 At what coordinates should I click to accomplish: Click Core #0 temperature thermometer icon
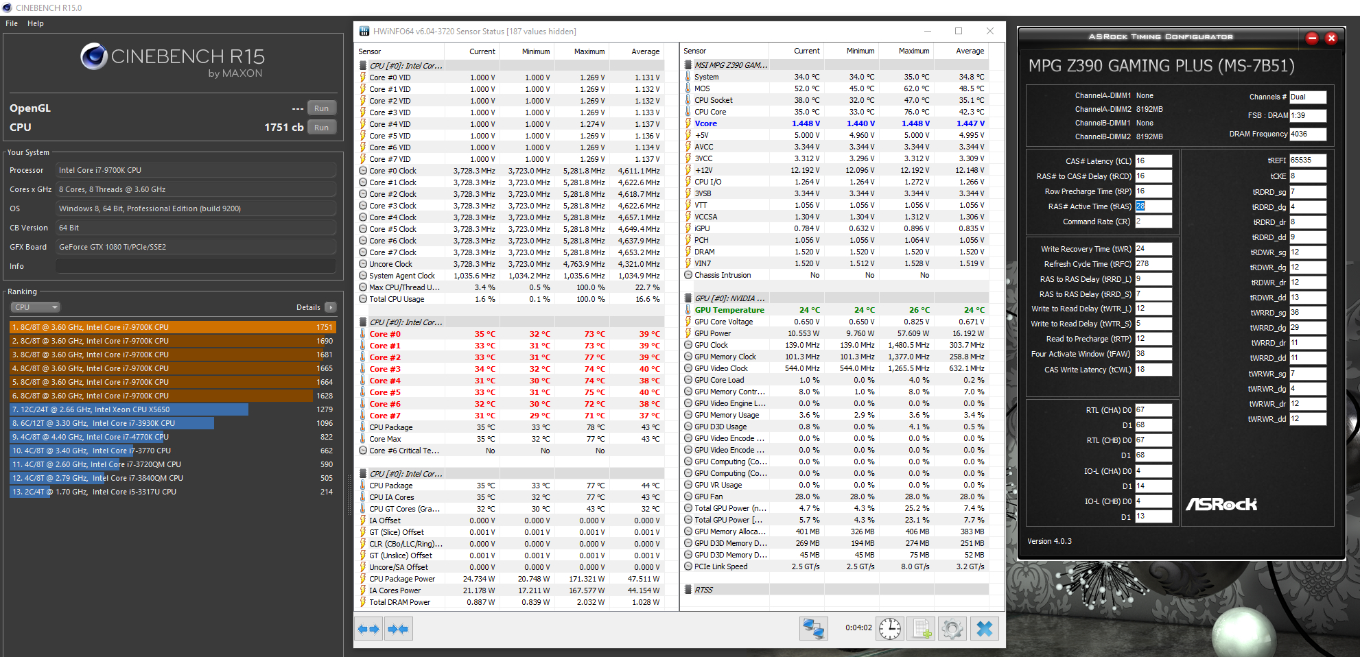coord(363,334)
